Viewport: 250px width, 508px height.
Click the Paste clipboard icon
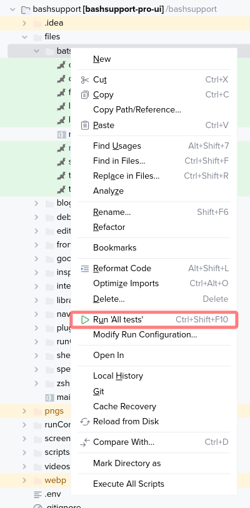pos(84,125)
